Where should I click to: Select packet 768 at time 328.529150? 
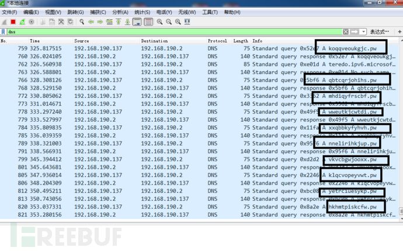click(x=199, y=88)
